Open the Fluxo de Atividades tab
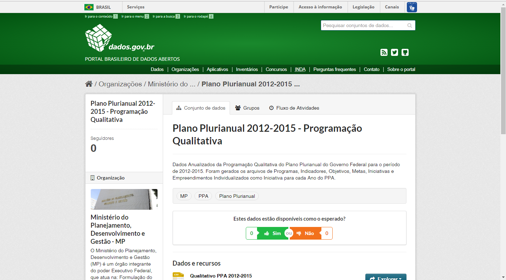506x280 pixels. pos(294,108)
